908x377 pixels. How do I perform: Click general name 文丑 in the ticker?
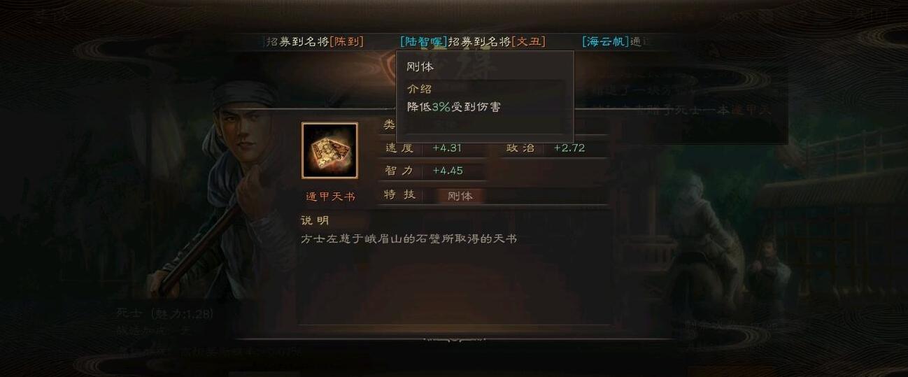(529, 41)
